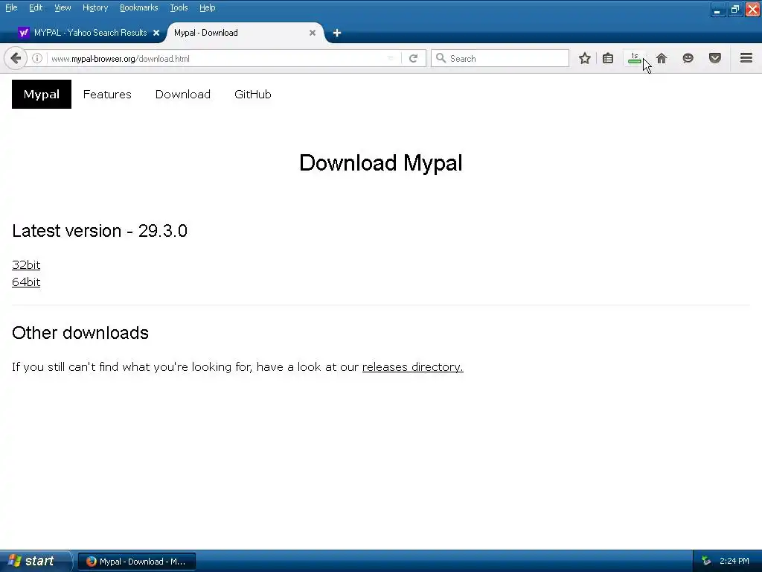Viewport: 762px width, 572px height.
Task: Select Mypal - Download taskbar button
Action: click(137, 562)
